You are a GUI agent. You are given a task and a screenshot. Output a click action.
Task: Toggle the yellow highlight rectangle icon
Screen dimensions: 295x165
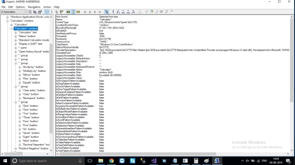click(x=68, y=12)
